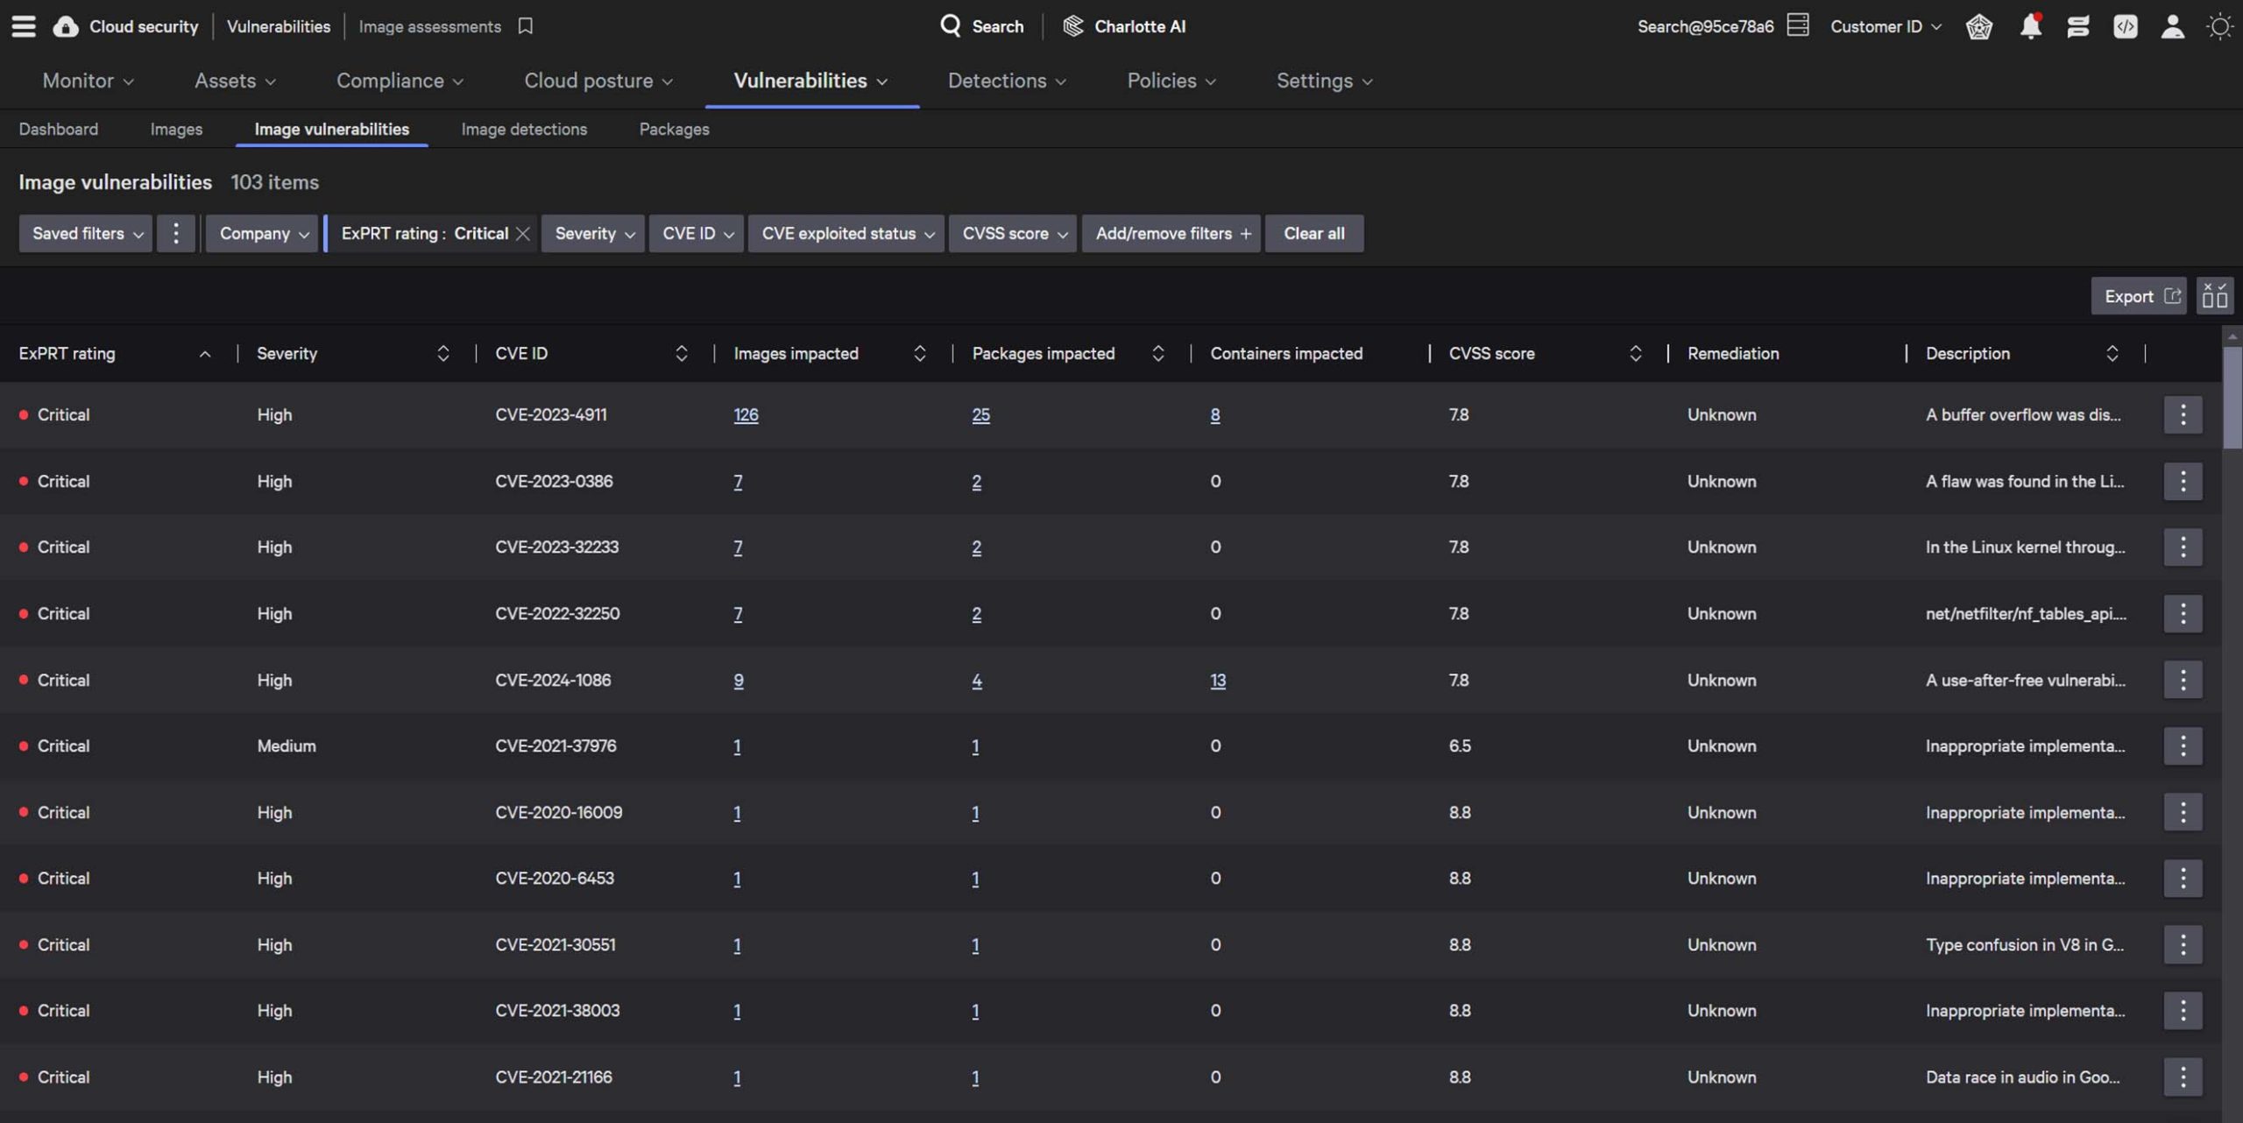Sort by Description column
Image resolution: width=2243 pixels, height=1123 pixels.
[x=2112, y=353]
